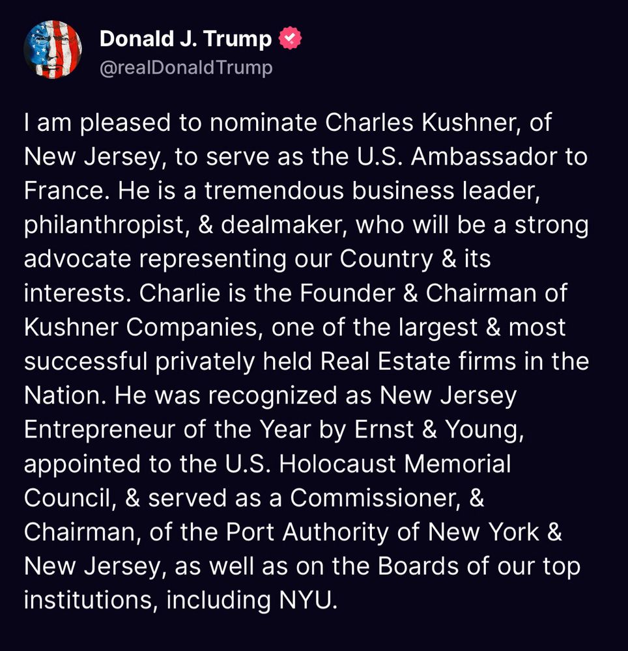Open the flag-face profile avatar
This screenshot has height=651, width=628.
[x=53, y=49]
